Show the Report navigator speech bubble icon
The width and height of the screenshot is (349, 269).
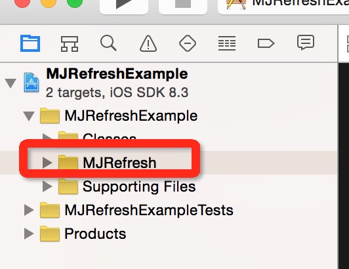coord(306,42)
